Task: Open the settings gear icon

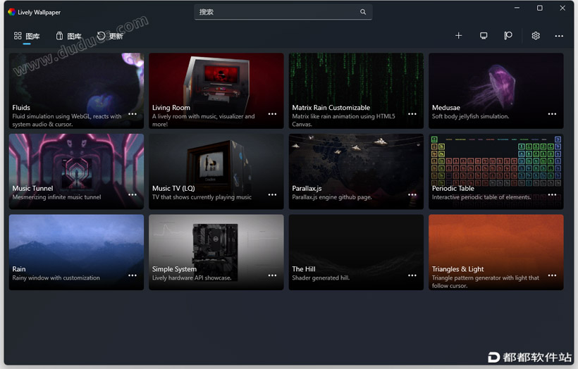Action: 535,36
